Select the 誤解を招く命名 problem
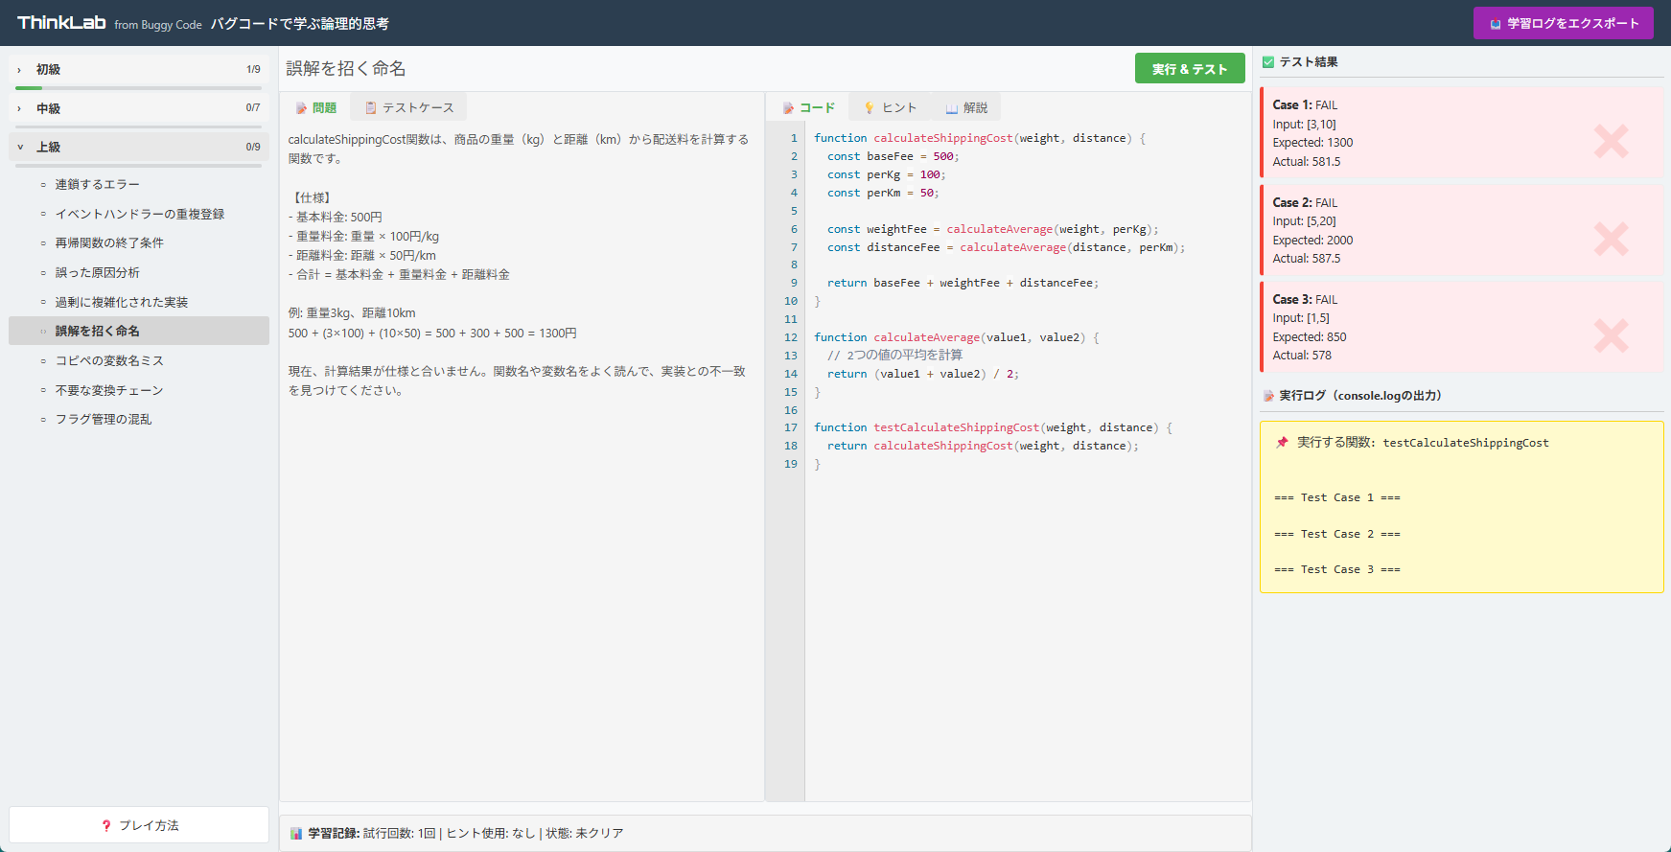This screenshot has height=852, width=1671. [x=139, y=331]
